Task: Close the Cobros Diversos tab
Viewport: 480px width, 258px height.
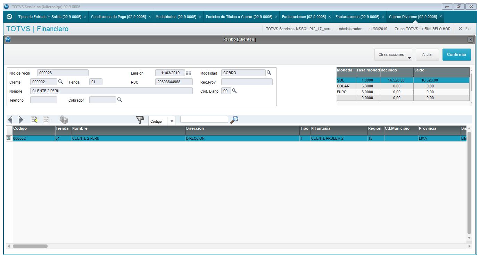Action: [x=441, y=16]
